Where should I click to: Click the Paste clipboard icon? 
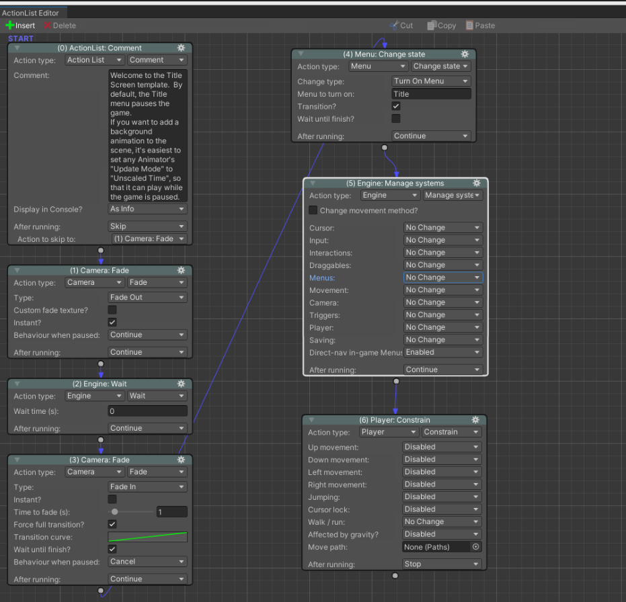pyautogui.click(x=469, y=26)
